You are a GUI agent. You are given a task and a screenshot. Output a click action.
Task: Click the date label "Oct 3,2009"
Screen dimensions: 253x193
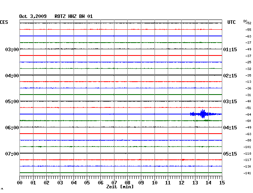point(33,16)
